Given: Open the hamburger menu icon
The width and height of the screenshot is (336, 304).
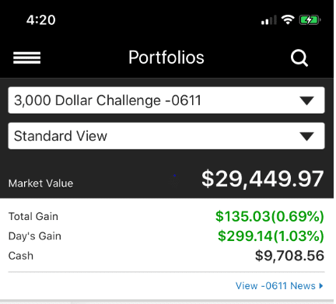Looking at the screenshot, I should (27, 58).
